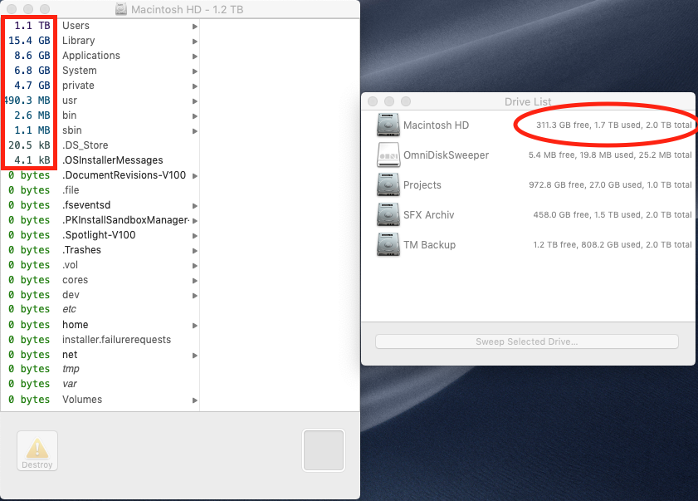The width and height of the screenshot is (698, 501).
Task: Select Projects drive in Drive List
Action: [528, 184]
